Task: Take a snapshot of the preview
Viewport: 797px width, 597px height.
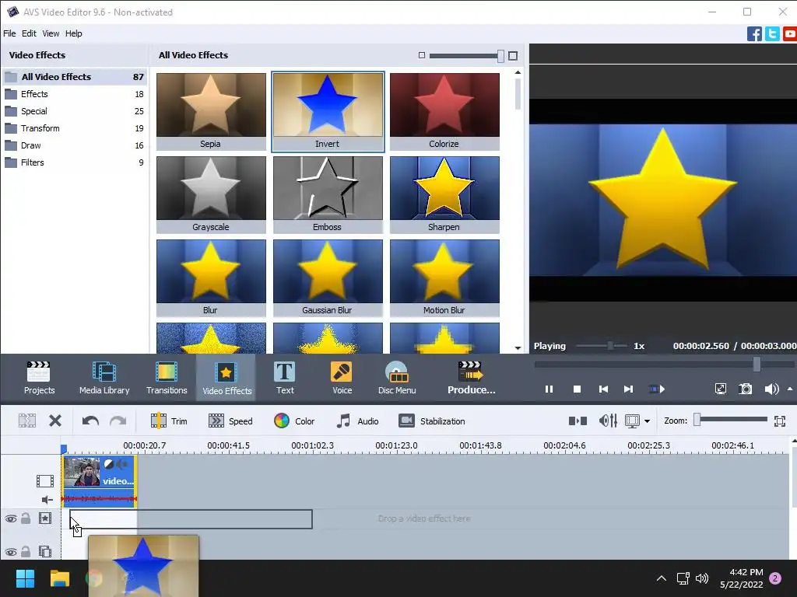Action: [745, 389]
